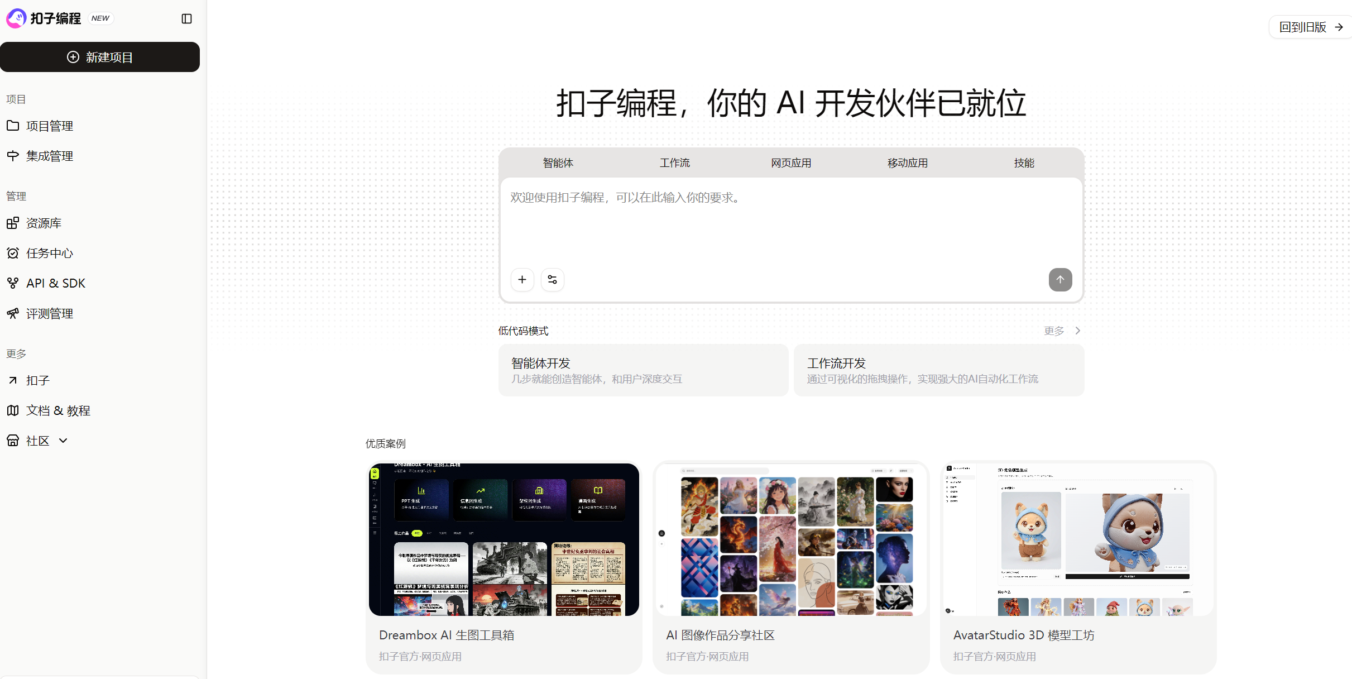Screen dimensions: 1352x679
Task: Open 文档 & 教程 docs link
Action: [58, 411]
